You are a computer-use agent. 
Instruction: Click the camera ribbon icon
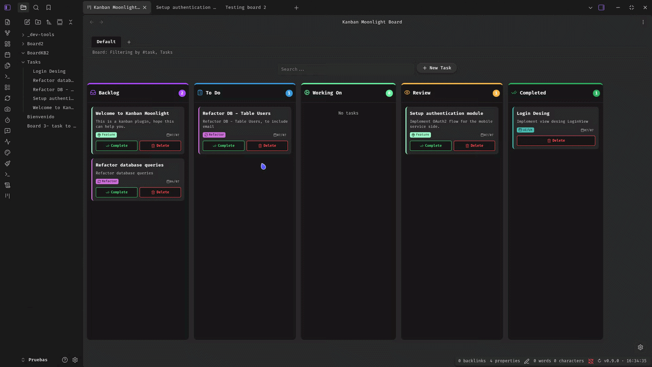click(x=7, y=109)
